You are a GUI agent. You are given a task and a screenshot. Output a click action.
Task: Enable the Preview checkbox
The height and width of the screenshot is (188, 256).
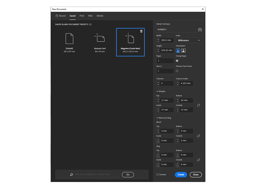tap(158, 174)
